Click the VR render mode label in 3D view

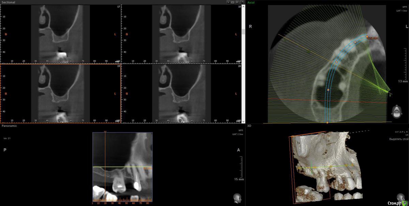point(406,135)
